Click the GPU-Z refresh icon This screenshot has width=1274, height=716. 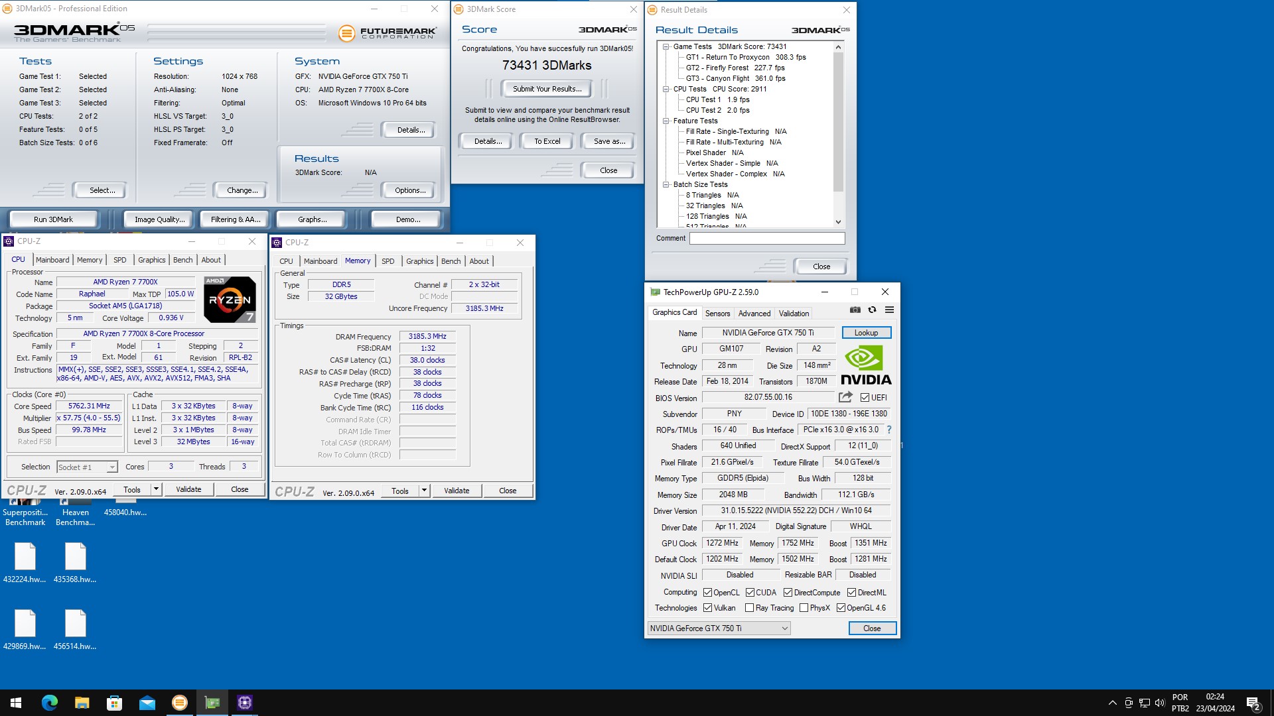click(x=873, y=310)
